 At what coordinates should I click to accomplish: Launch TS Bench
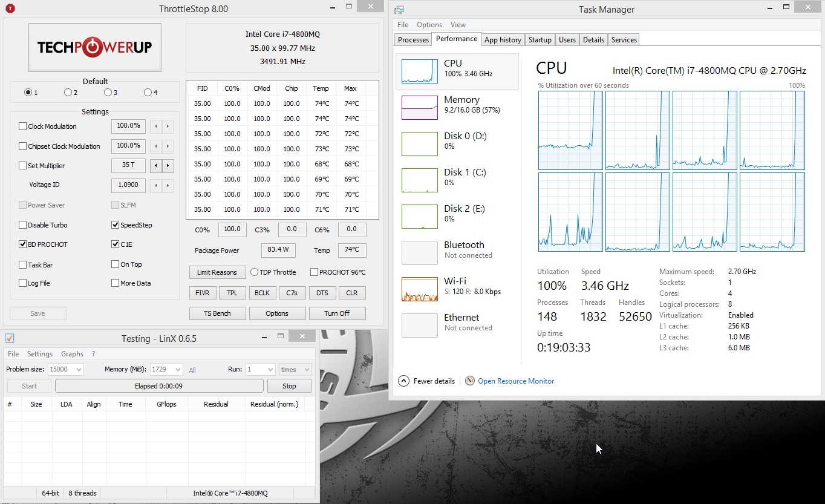(x=217, y=313)
